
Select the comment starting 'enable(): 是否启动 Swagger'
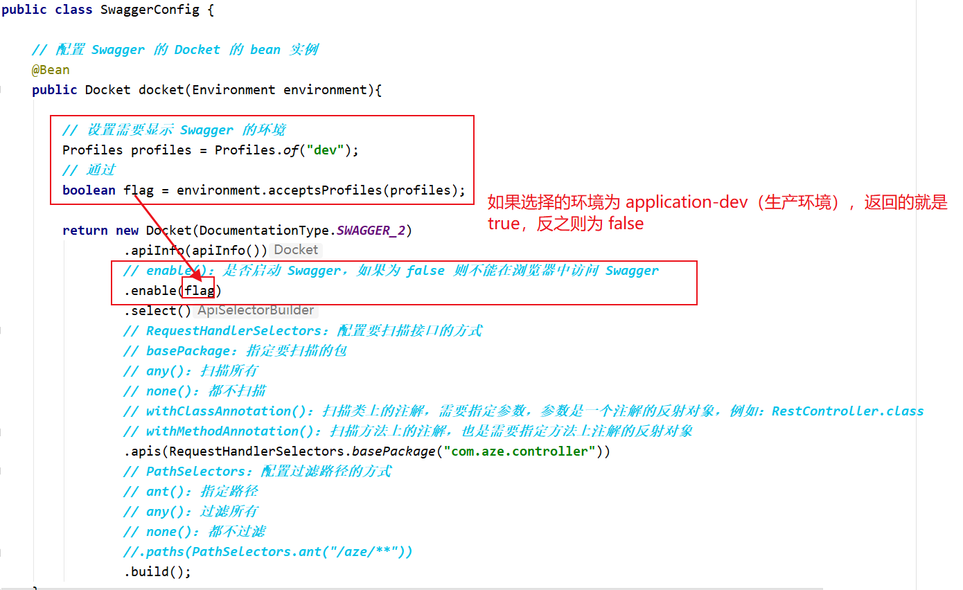(391, 271)
